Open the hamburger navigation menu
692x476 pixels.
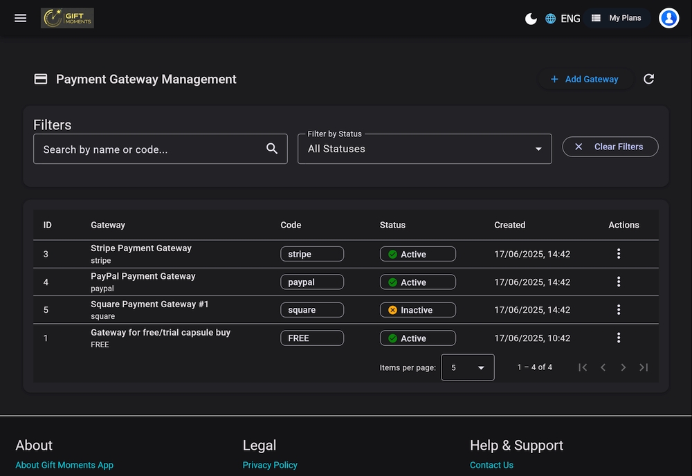click(x=21, y=18)
